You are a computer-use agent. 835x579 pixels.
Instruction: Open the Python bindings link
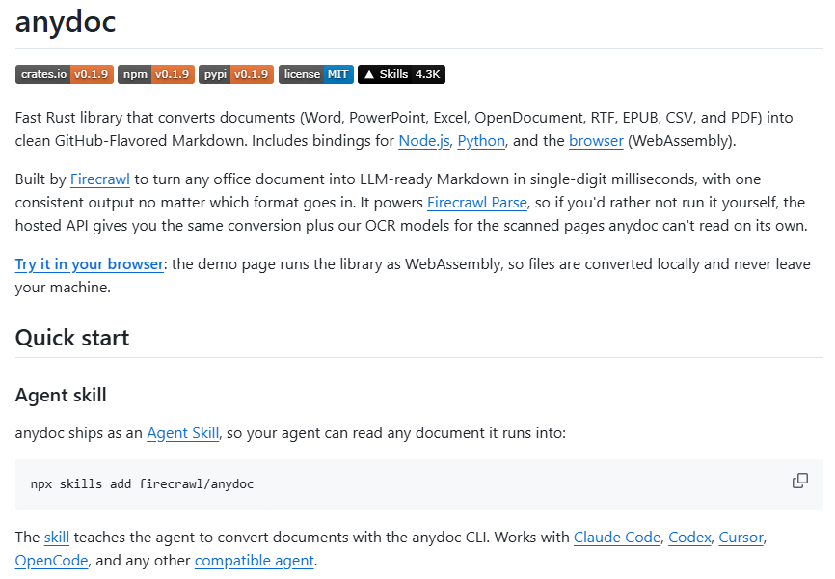tap(481, 141)
